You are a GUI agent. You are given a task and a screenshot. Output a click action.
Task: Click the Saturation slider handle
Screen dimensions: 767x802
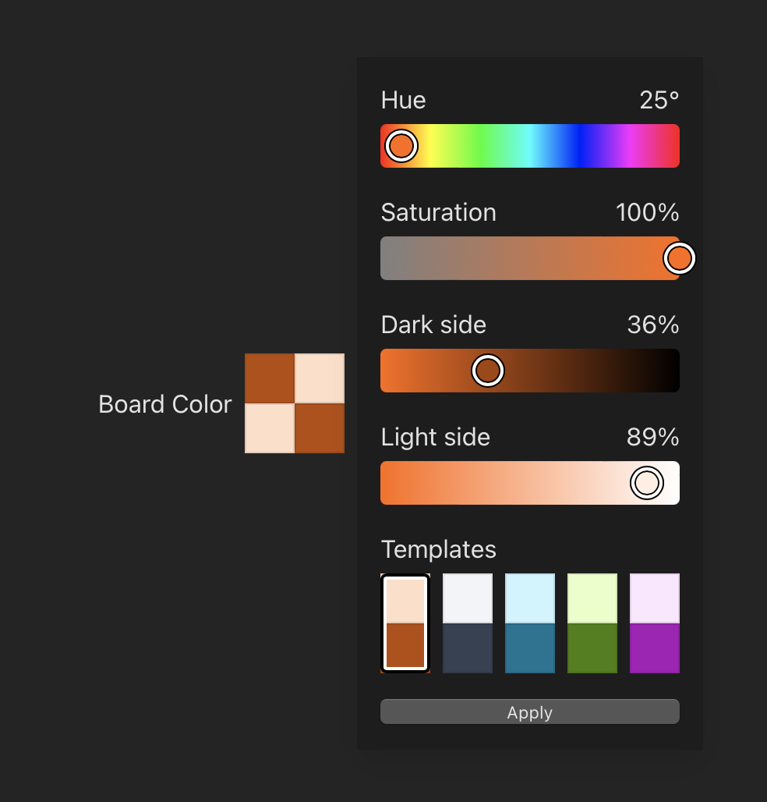[x=680, y=258]
